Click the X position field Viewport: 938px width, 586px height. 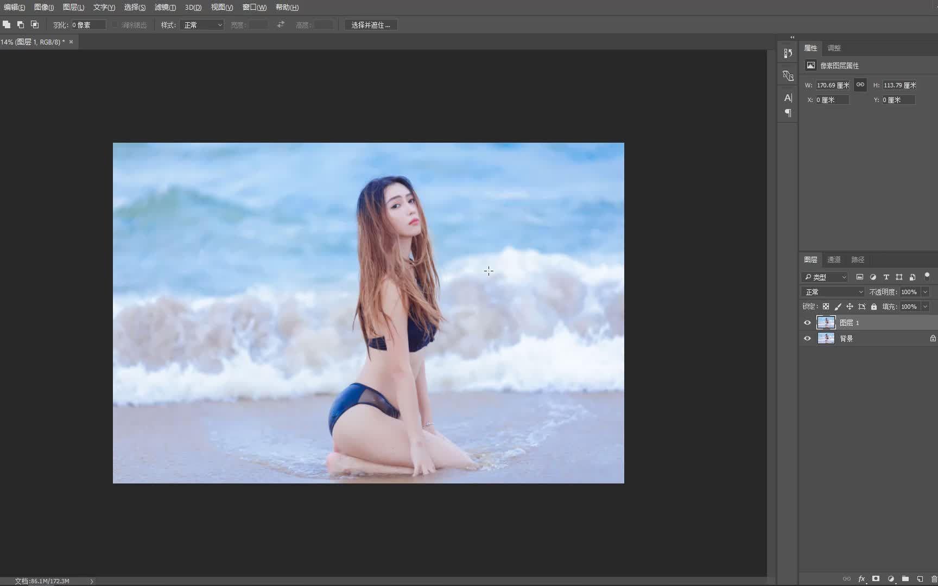coord(832,100)
